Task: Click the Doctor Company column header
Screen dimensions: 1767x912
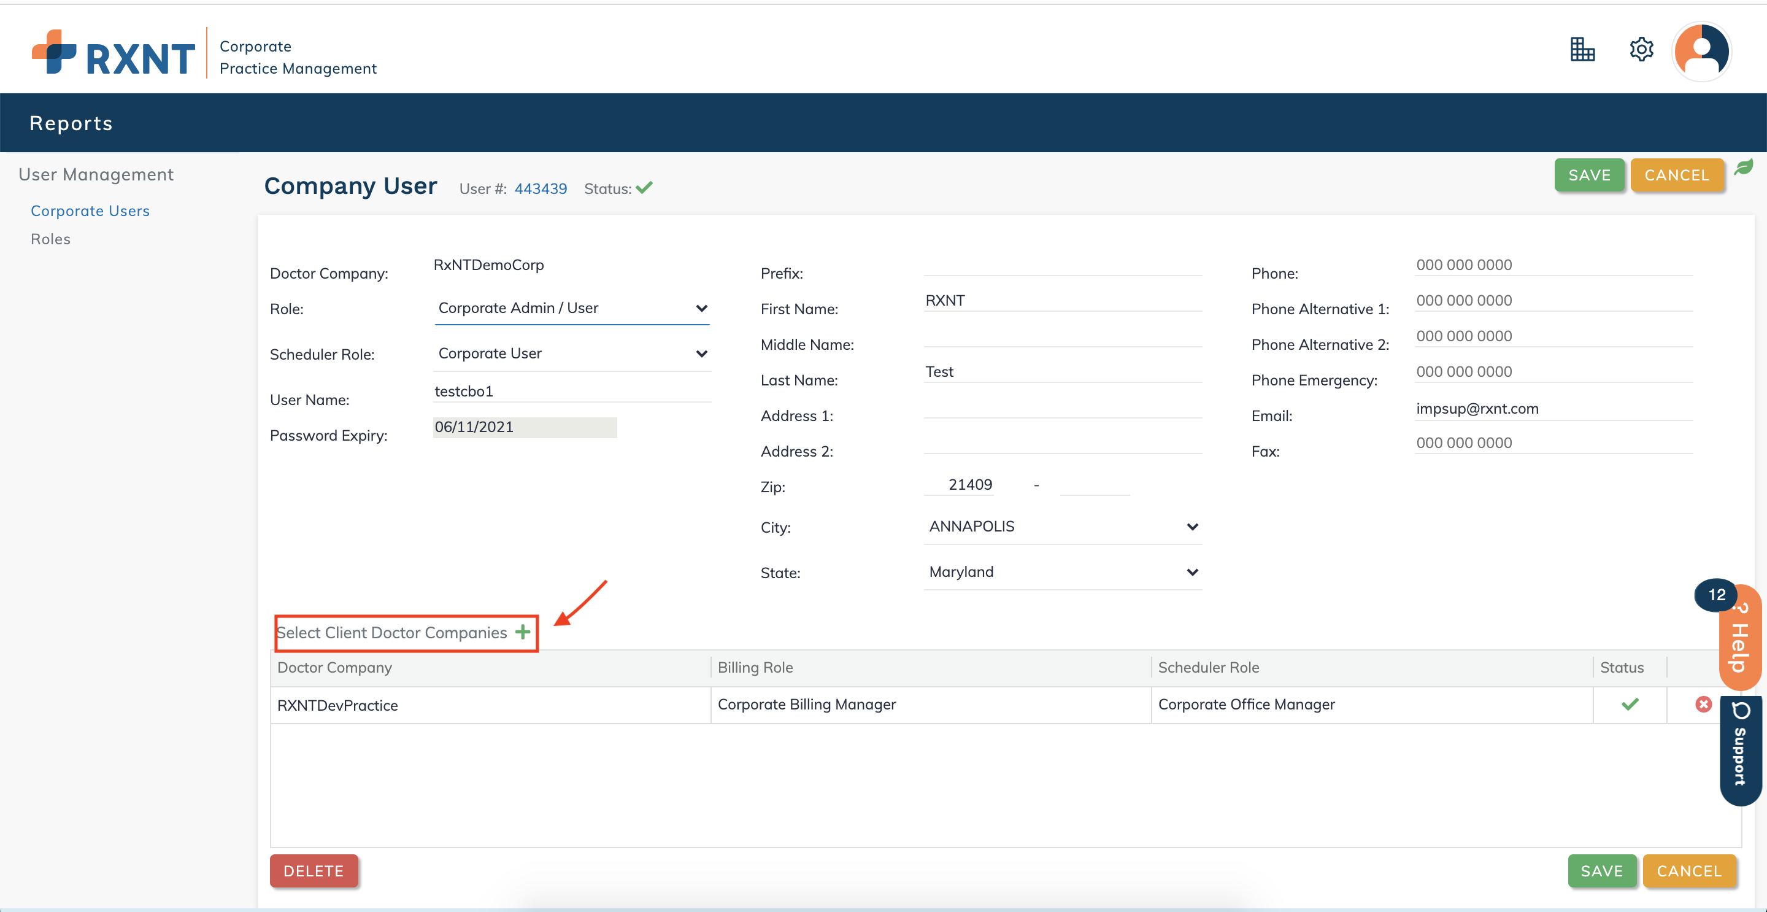Action: click(490, 668)
